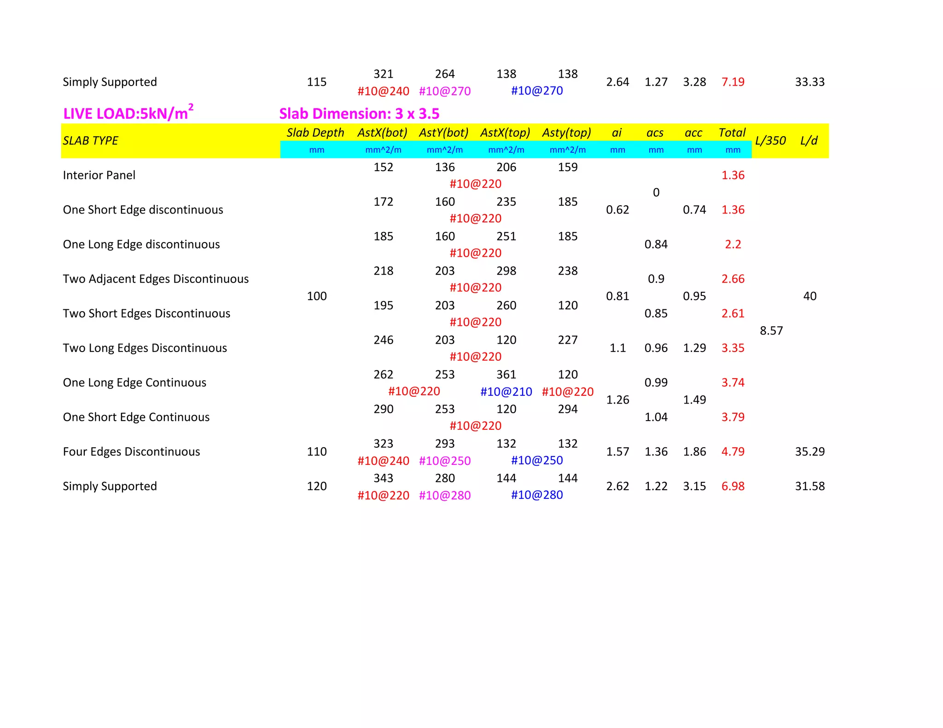943x728 pixels.
Task: Select the L/350 header cell
Action: [770, 141]
